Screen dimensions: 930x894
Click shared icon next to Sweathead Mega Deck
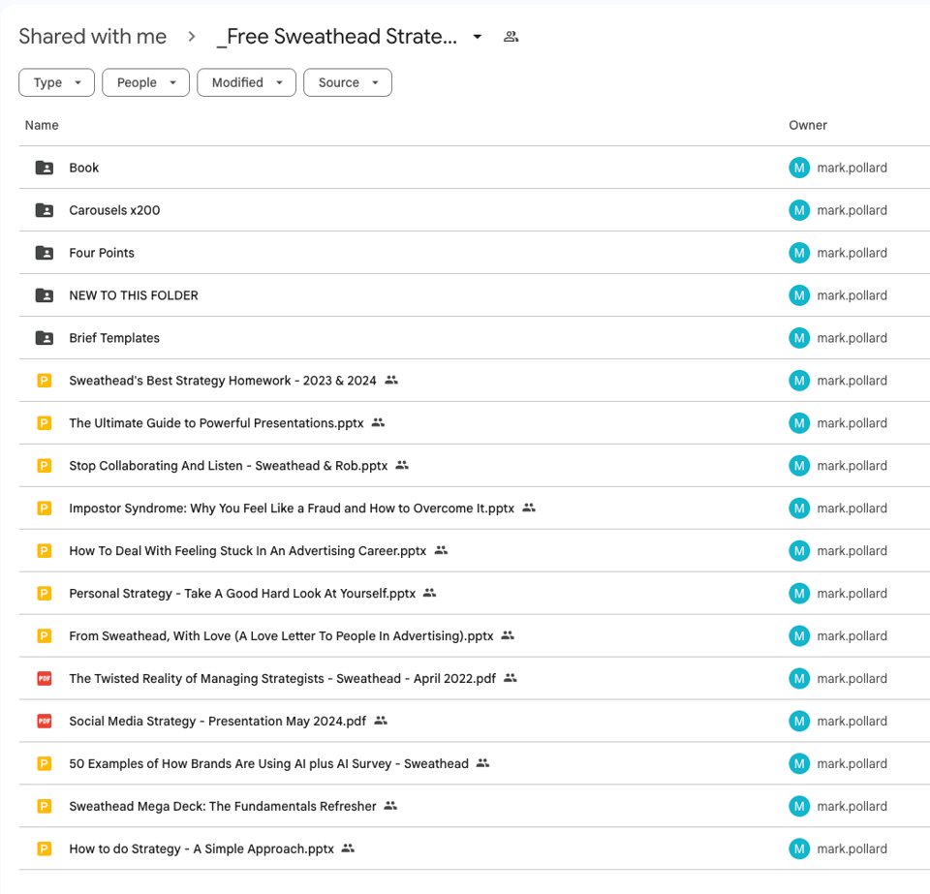390,806
